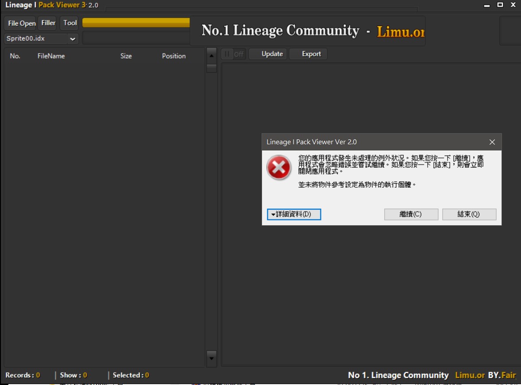The image size is (521, 385).
Task: Open the Filler menu
Action: 48,23
